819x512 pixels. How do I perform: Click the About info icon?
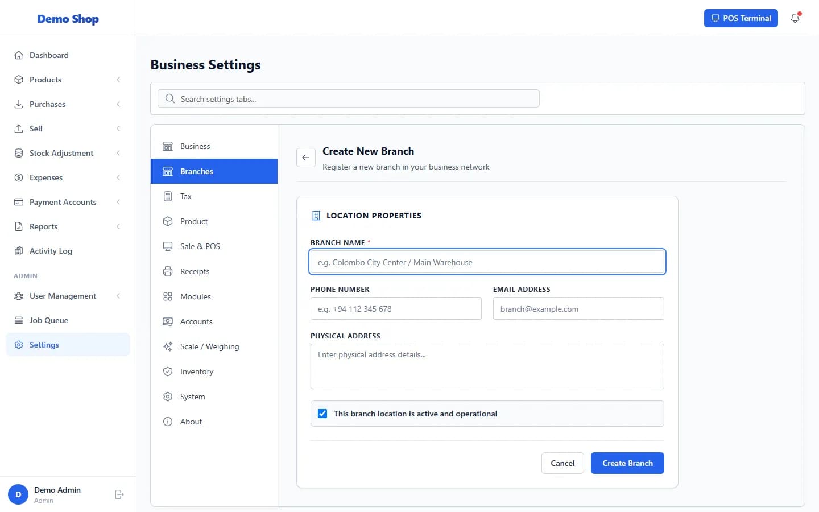pos(168,422)
